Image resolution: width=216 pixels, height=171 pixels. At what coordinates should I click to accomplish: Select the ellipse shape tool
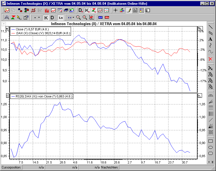(x=211, y=147)
